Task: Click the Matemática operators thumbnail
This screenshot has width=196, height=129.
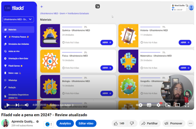Action: click(x=128, y=61)
